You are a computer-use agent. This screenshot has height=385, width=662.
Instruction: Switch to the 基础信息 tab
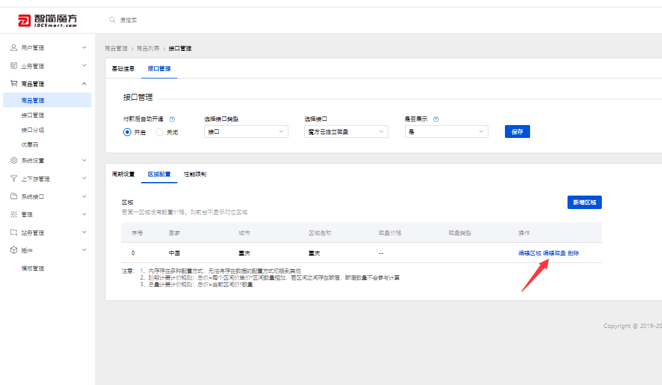(123, 69)
